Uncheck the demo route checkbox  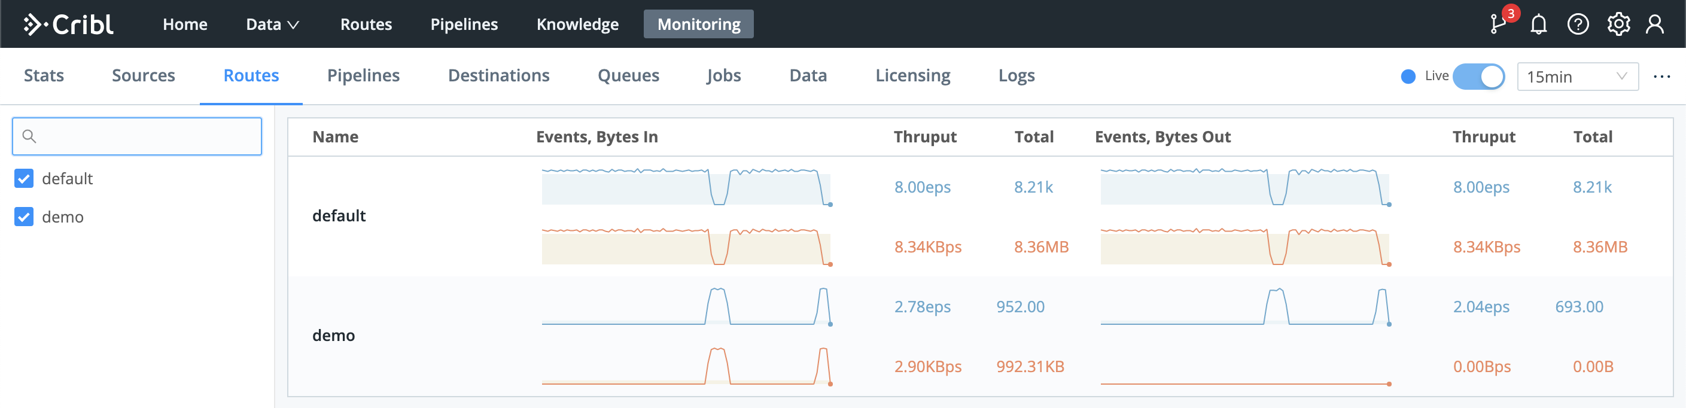(24, 217)
